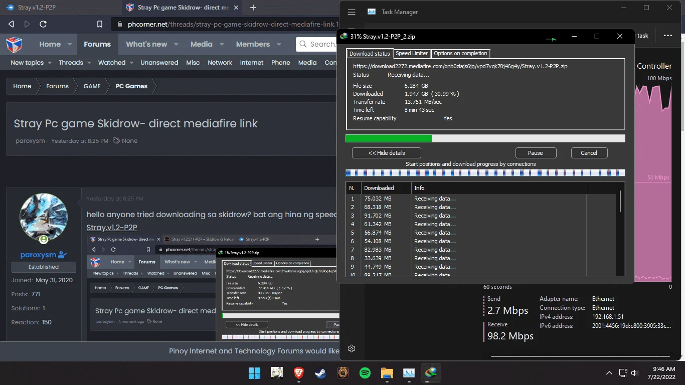Image resolution: width=685 pixels, height=385 pixels.
Task: Open the Task Manager hamburger navigation menu
Action: pyautogui.click(x=352, y=12)
